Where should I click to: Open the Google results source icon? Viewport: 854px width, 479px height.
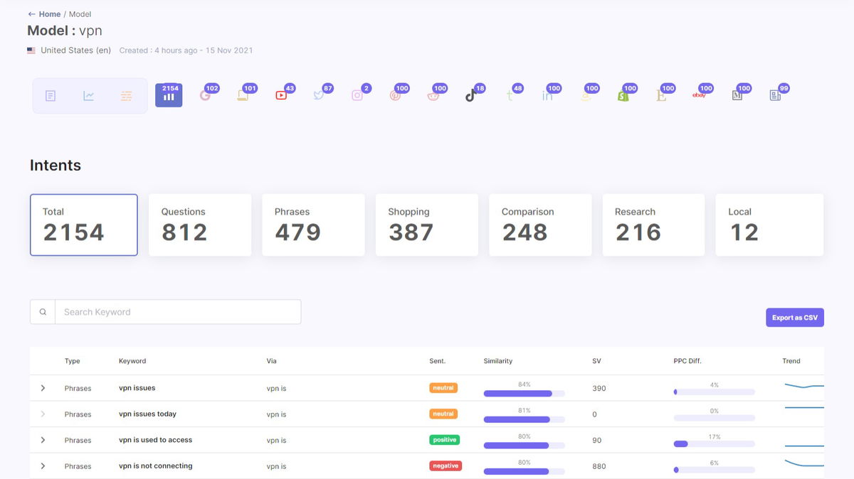[205, 95]
